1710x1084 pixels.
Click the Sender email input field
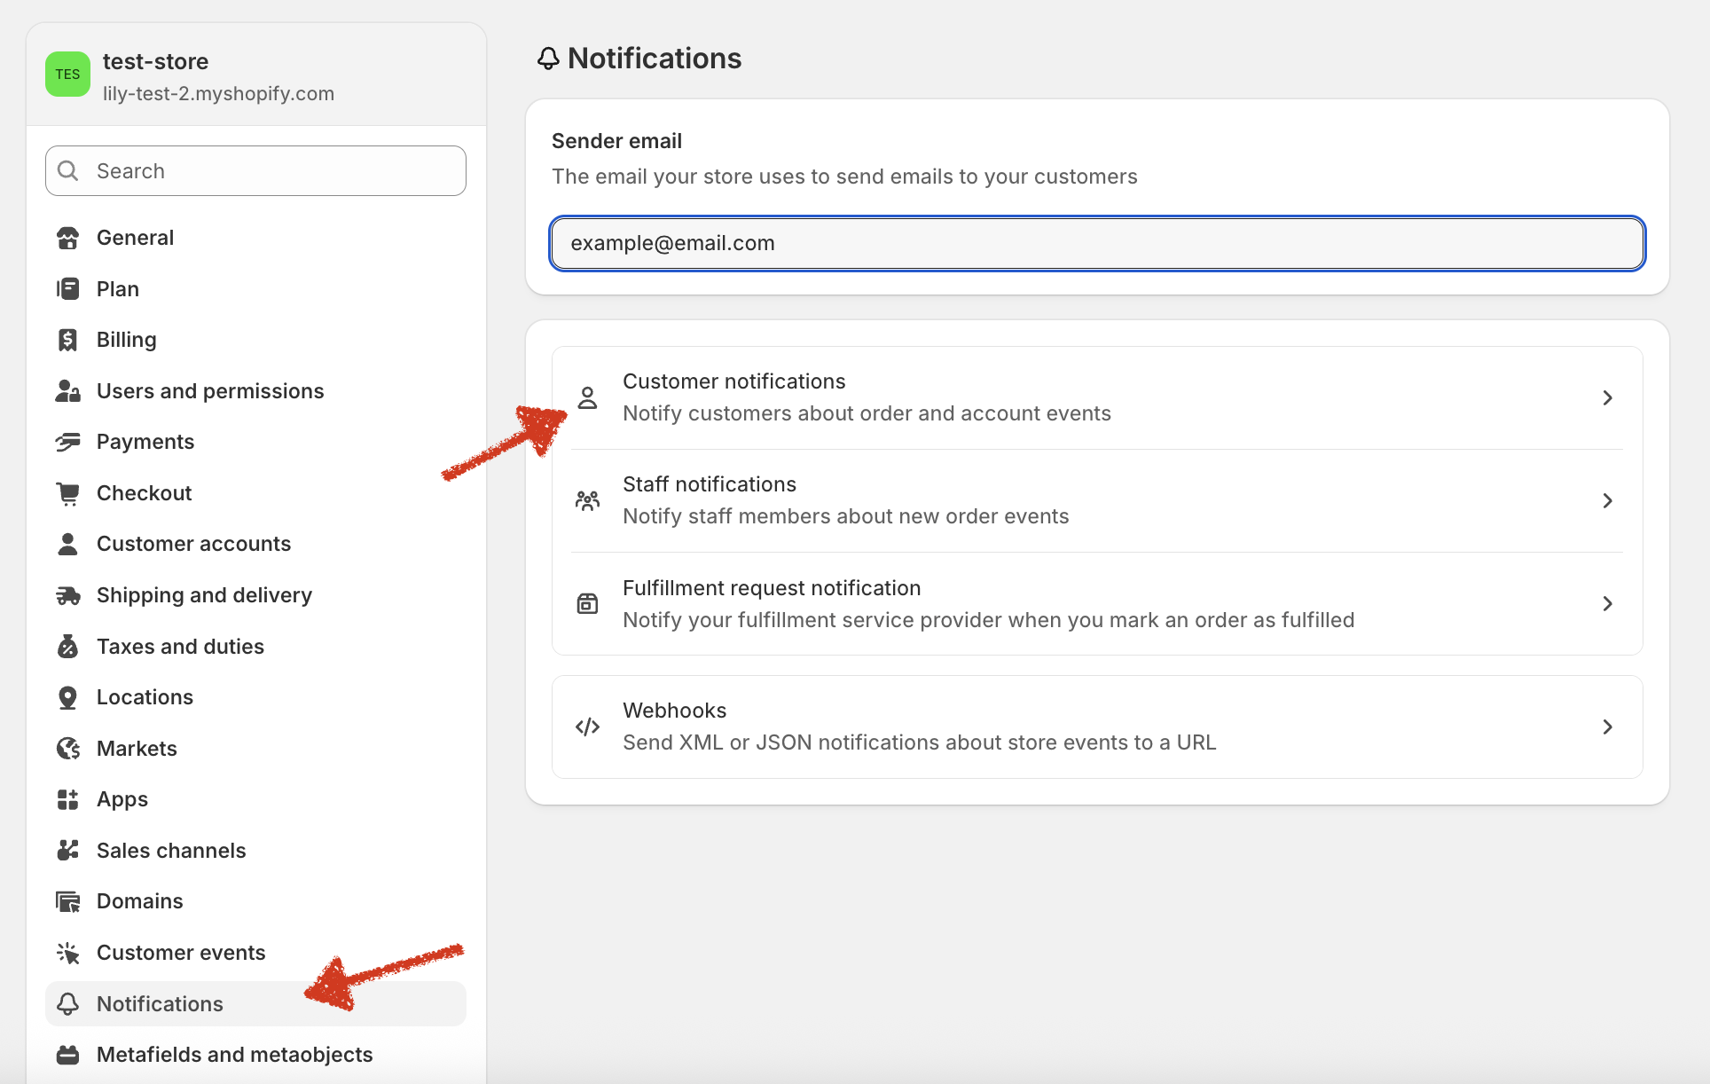click(x=1097, y=243)
